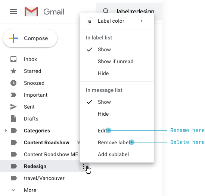This screenshot has height=196, width=205.
Task: Click the Compose button
Action: coord(30,38)
